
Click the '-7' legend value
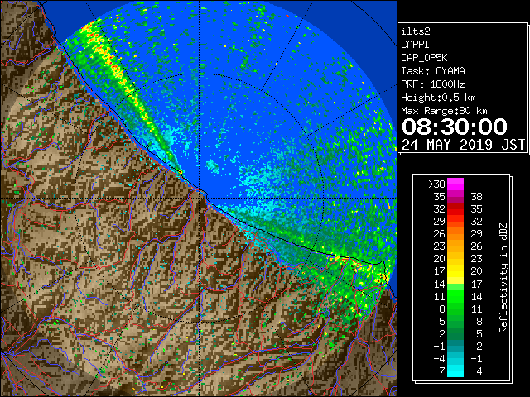(439, 371)
